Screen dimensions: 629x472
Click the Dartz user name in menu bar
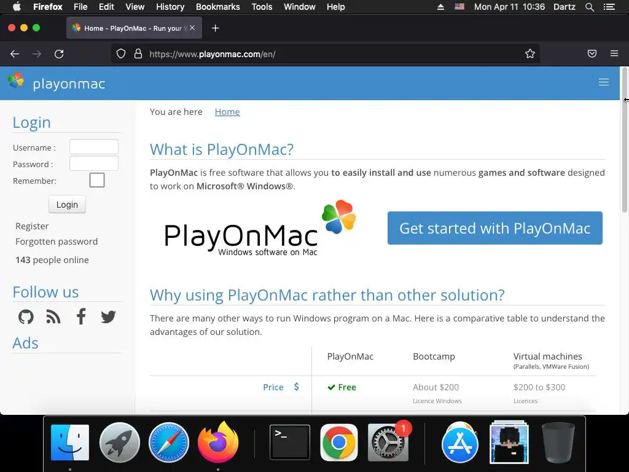(565, 7)
